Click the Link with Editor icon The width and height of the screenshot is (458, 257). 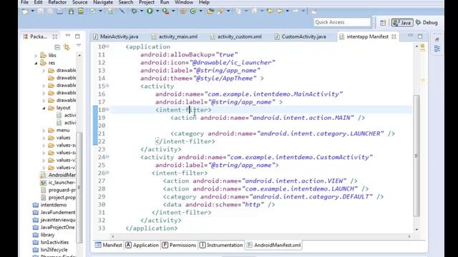67,47
